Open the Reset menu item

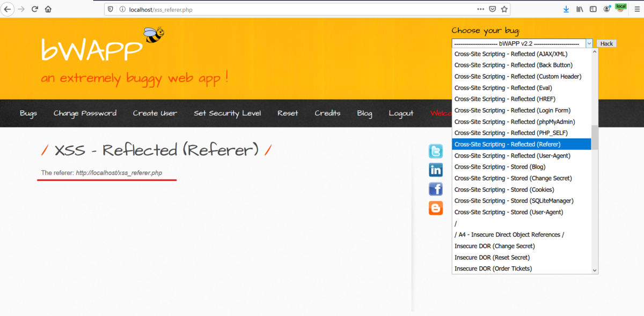288,113
